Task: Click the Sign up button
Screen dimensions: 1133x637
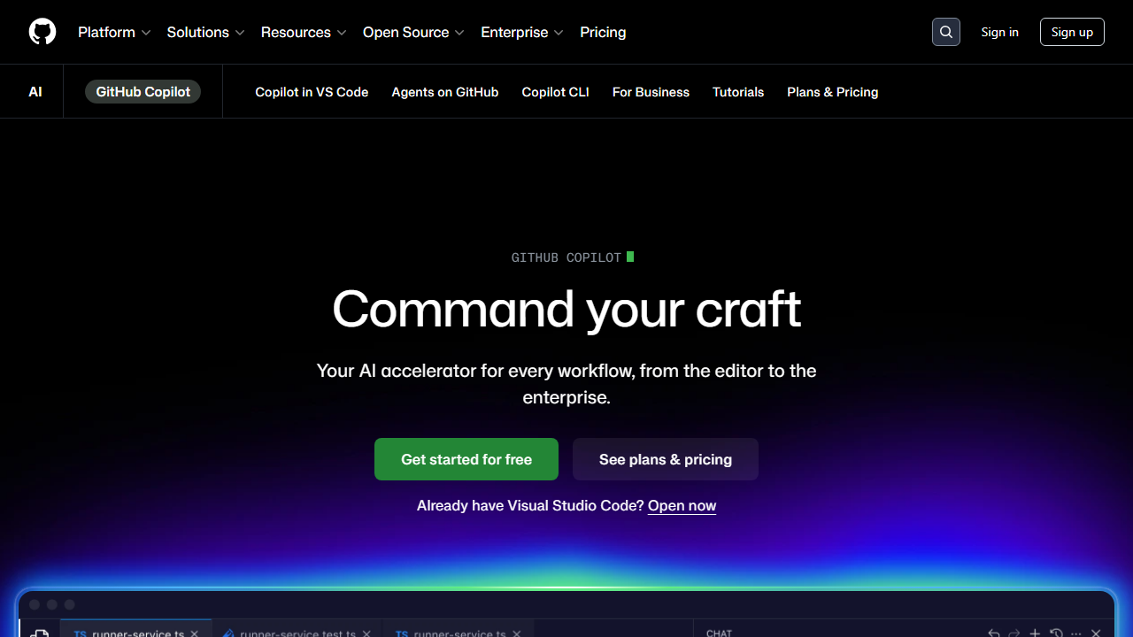Action: (1072, 31)
